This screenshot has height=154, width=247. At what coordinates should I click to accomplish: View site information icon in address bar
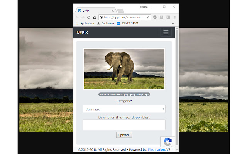(x=101, y=17)
